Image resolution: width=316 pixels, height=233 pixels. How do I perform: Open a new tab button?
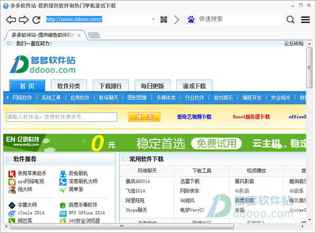click(x=94, y=35)
